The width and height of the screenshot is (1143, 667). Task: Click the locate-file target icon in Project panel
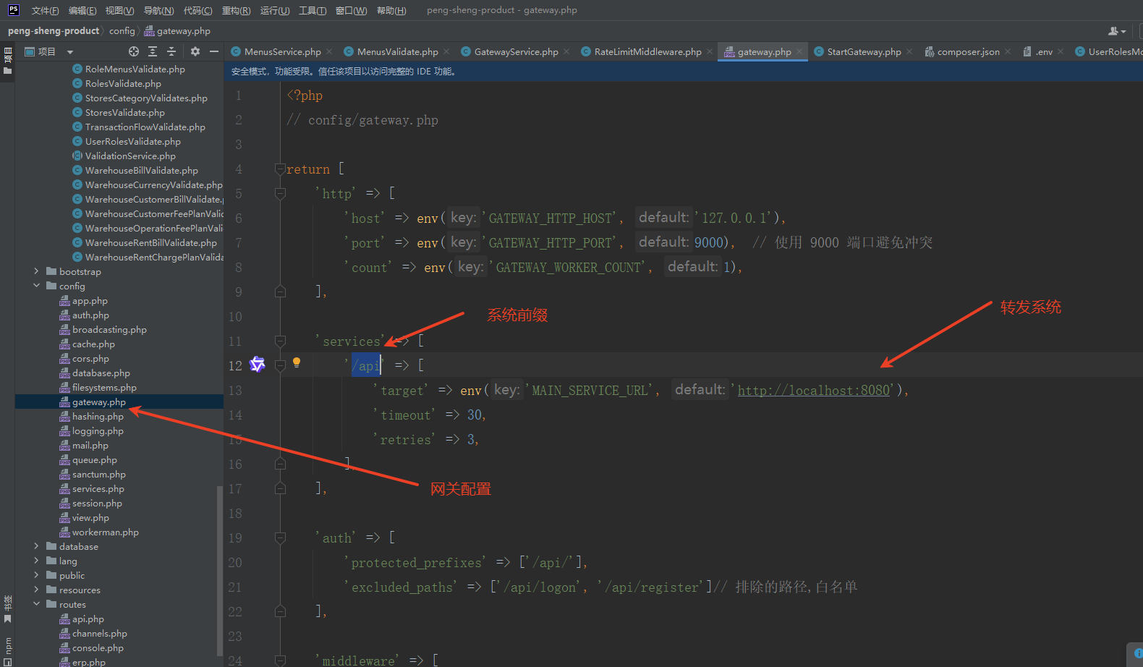[x=134, y=51]
